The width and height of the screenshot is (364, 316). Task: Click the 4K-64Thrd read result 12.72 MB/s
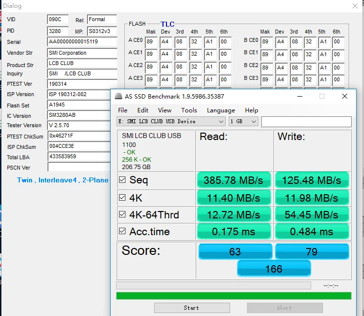pyautogui.click(x=234, y=214)
